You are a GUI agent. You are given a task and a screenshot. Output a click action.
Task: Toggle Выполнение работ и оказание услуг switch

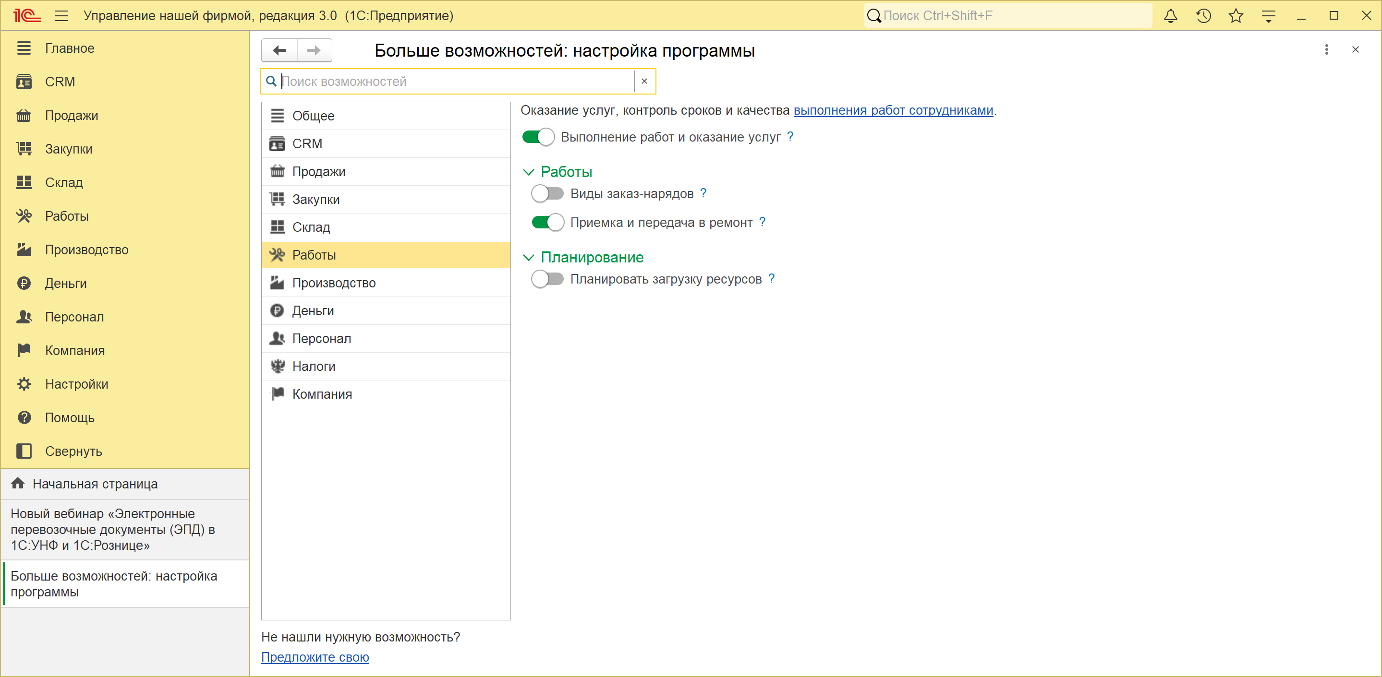coord(538,137)
